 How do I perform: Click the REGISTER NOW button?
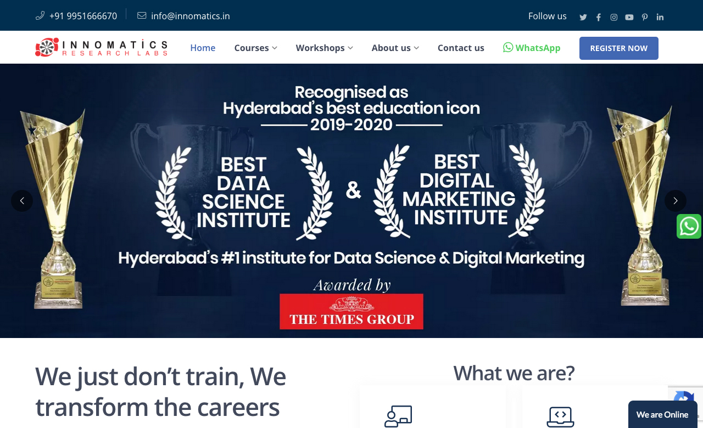pyautogui.click(x=619, y=48)
